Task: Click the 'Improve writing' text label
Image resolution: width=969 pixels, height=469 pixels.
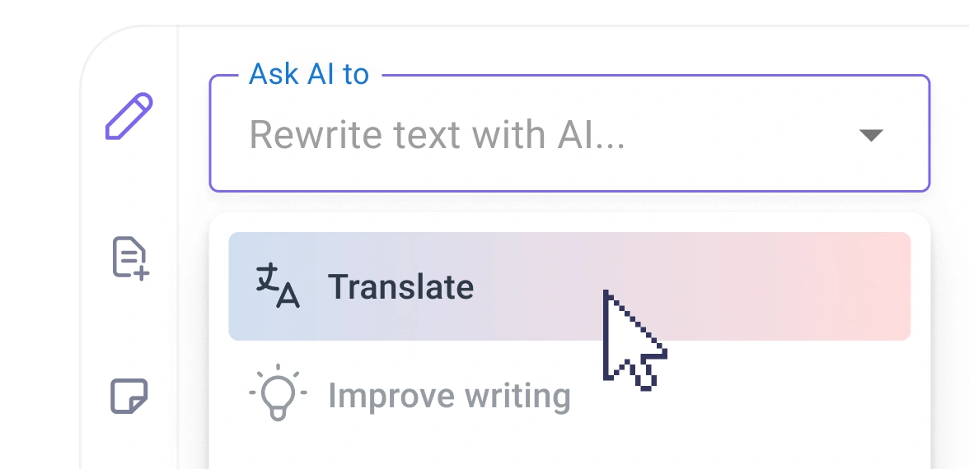Action: pyautogui.click(x=449, y=396)
